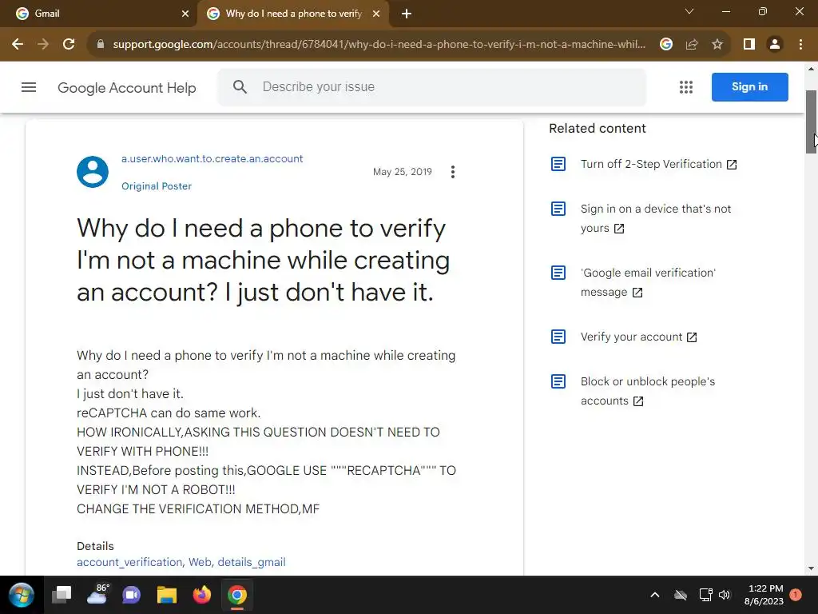Open the taskbar clock showing 1:22 PM

coord(764,595)
